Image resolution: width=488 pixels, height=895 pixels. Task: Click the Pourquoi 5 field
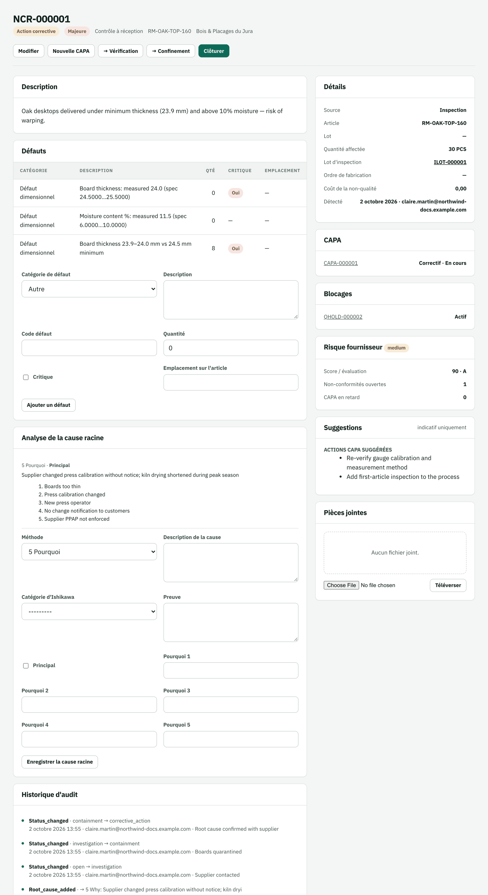click(x=231, y=739)
